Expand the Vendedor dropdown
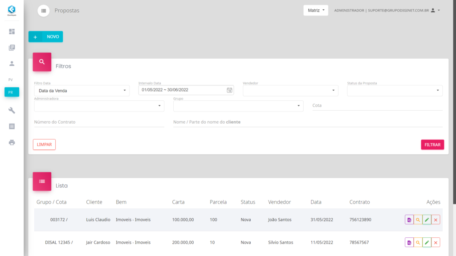Image resolution: width=456 pixels, height=256 pixels. [290, 91]
